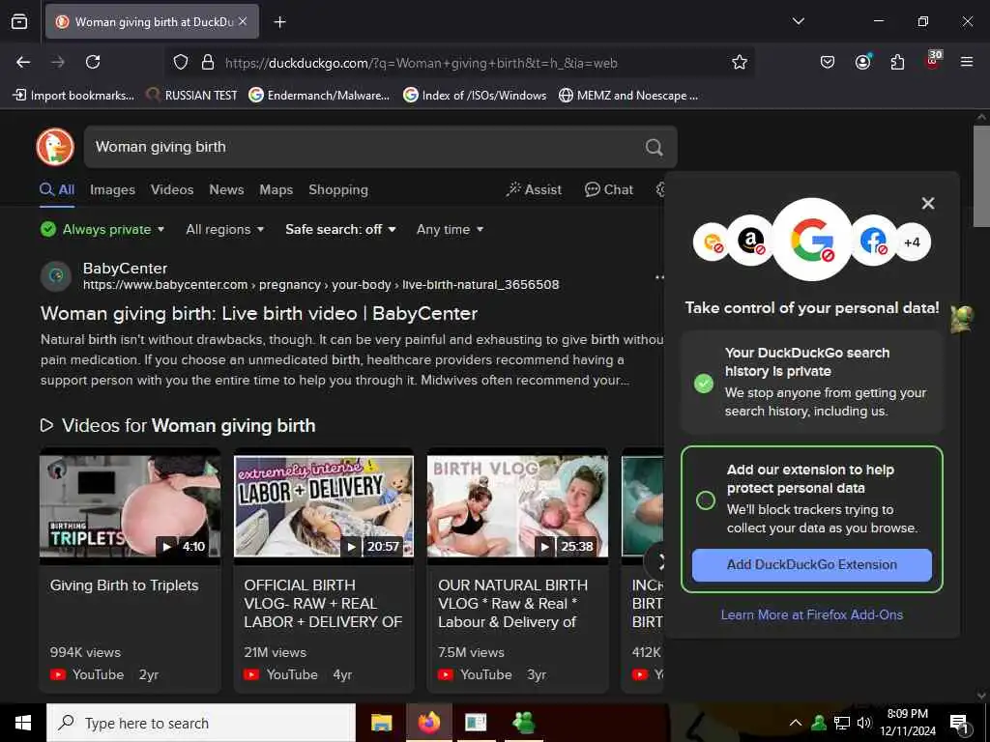Open the Firefox account icon
Image resolution: width=990 pixels, height=742 pixels.
click(x=862, y=62)
